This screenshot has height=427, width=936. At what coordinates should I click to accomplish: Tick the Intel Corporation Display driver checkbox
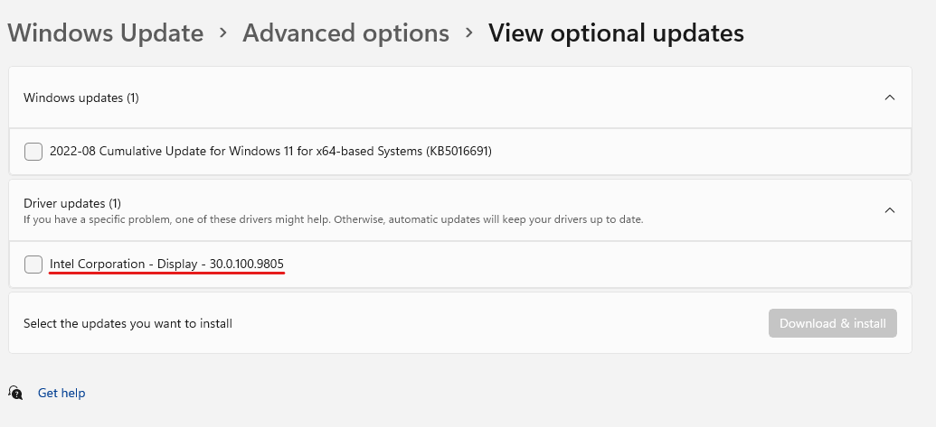(x=33, y=264)
